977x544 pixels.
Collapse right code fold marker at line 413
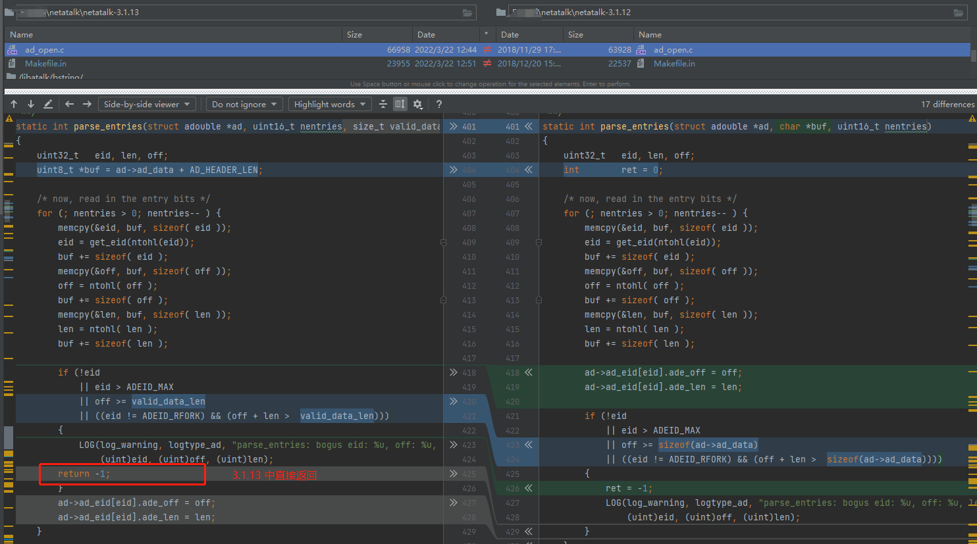pos(539,300)
